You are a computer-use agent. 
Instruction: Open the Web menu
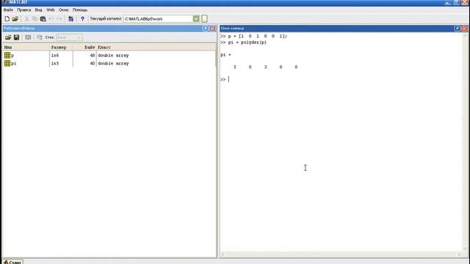coord(51,10)
